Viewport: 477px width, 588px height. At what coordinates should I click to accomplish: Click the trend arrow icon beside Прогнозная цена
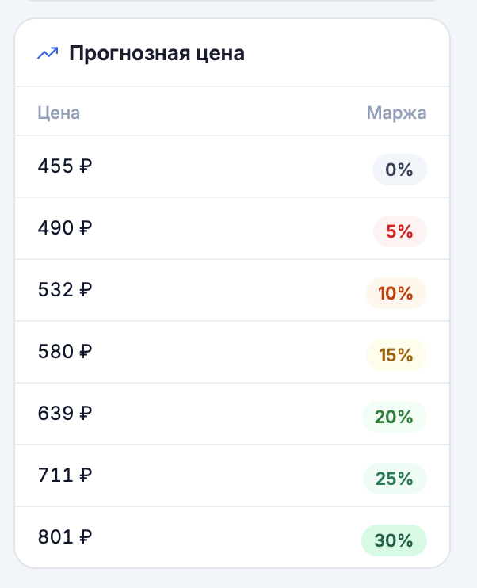48,53
